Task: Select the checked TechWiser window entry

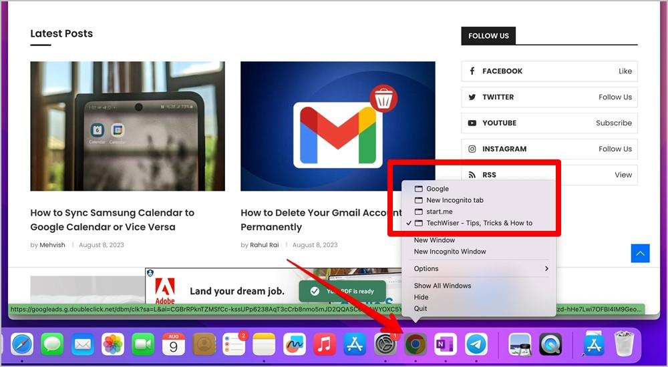Action: [480, 223]
